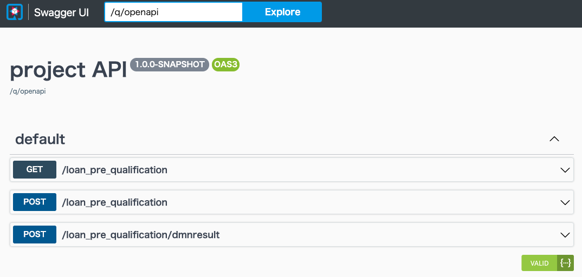The height and width of the screenshot is (277, 582).
Task: Click the /q/openapi URL input field
Action: [x=173, y=12]
